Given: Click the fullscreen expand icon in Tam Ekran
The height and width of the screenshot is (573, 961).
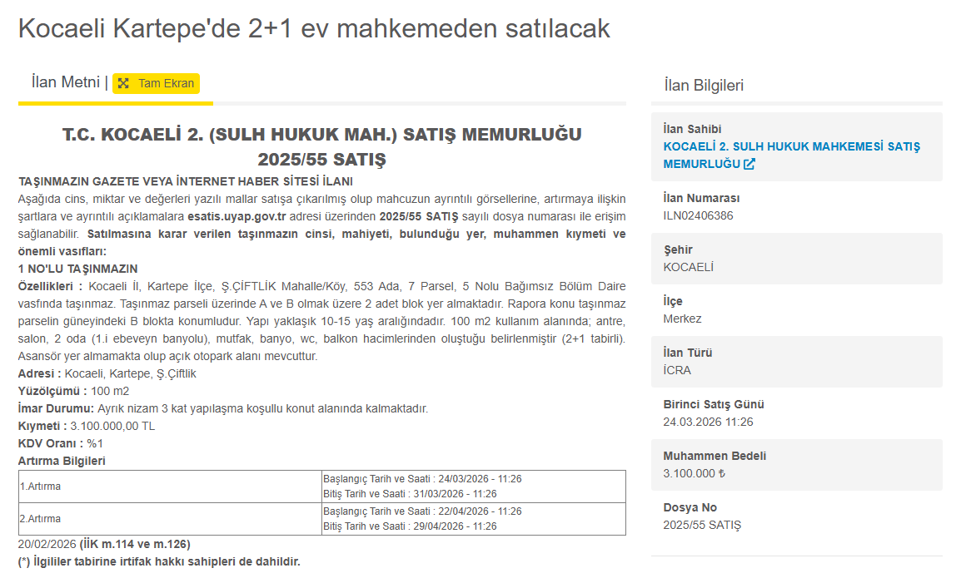Looking at the screenshot, I should click(x=123, y=83).
